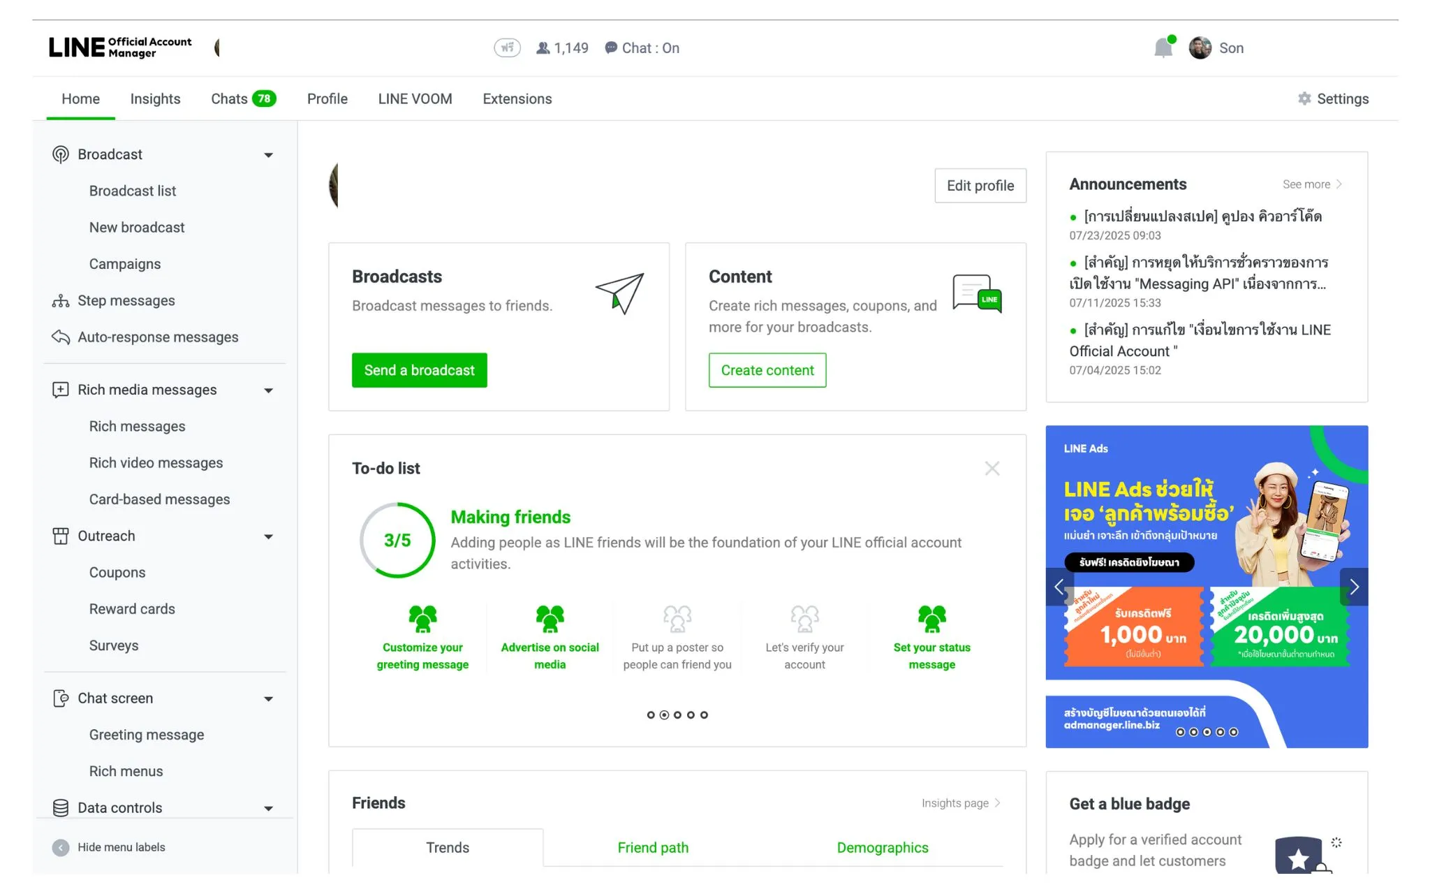
Task: Click the Data controls database icon
Action: tap(61, 807)
